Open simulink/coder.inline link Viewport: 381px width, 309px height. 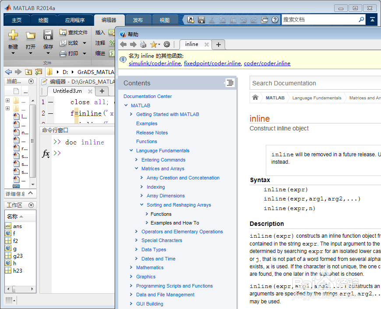pos(155,63)
